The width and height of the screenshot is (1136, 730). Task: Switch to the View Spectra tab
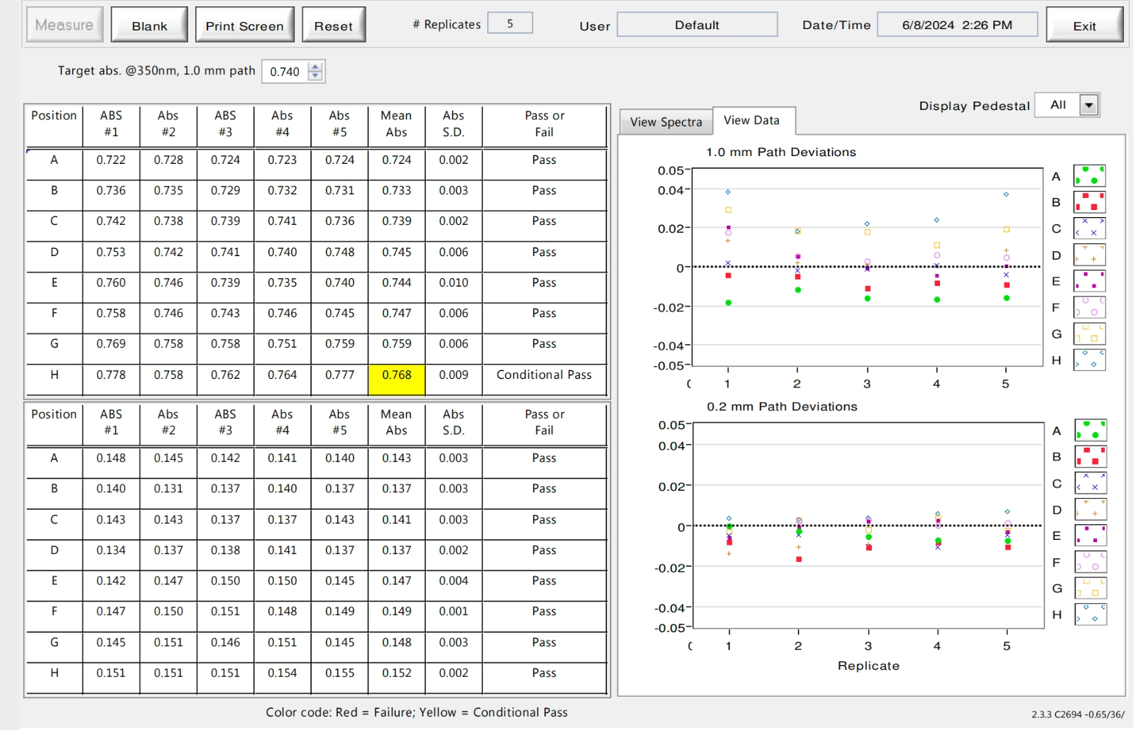(665, 122)
